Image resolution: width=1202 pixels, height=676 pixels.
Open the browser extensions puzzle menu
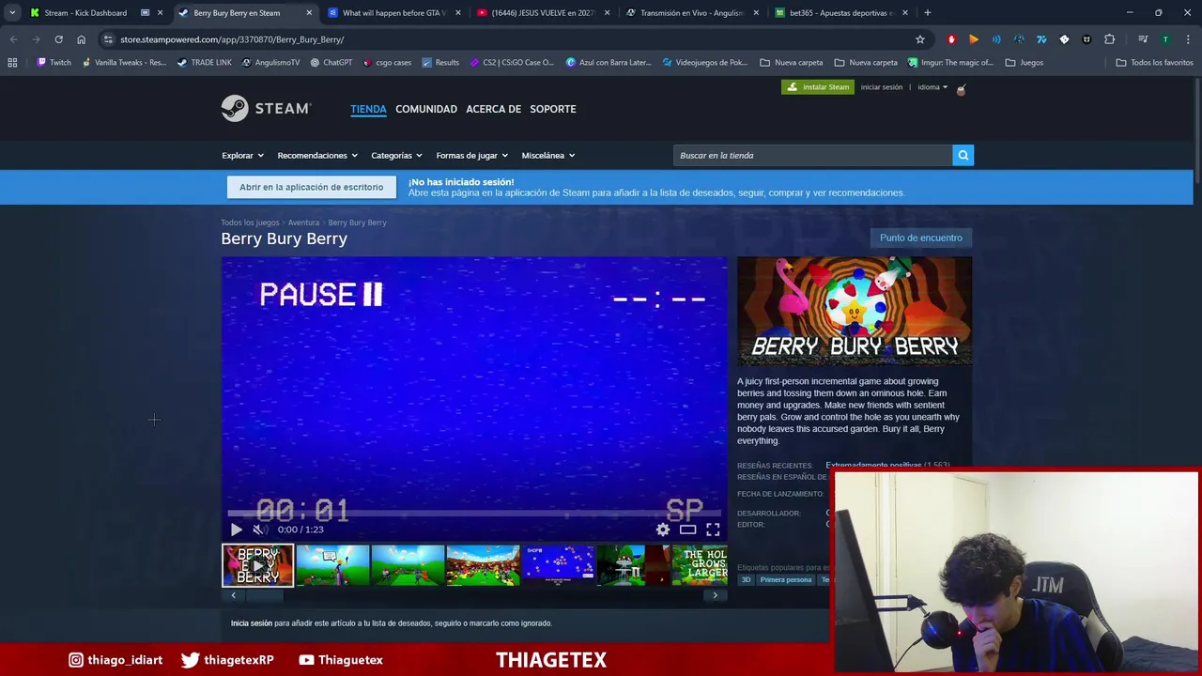[x=1109, y=39]
